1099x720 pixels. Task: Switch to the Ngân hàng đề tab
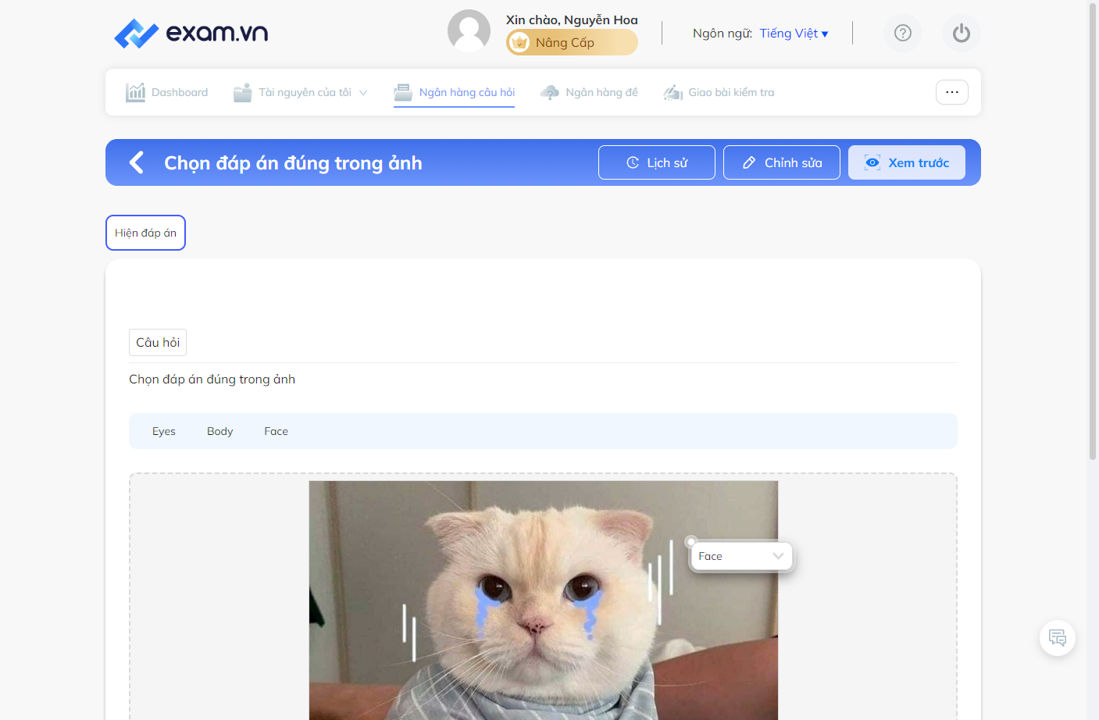click(589, 92)
